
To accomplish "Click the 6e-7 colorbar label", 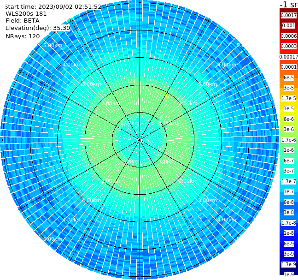I will click(x=289, y=161).
